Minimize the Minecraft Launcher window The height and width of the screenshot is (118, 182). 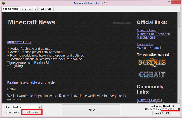click(x=164, y=3)
